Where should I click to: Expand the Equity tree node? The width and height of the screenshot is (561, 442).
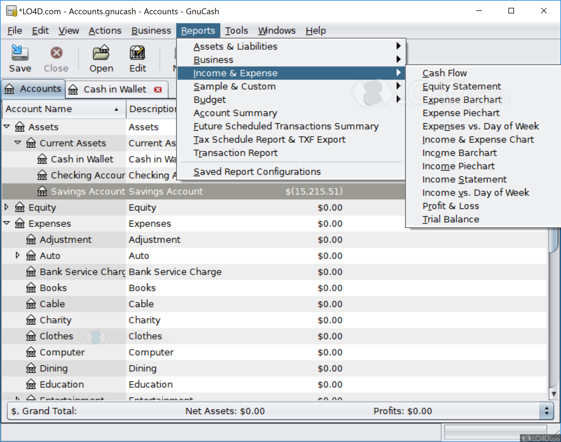[7, 207]
